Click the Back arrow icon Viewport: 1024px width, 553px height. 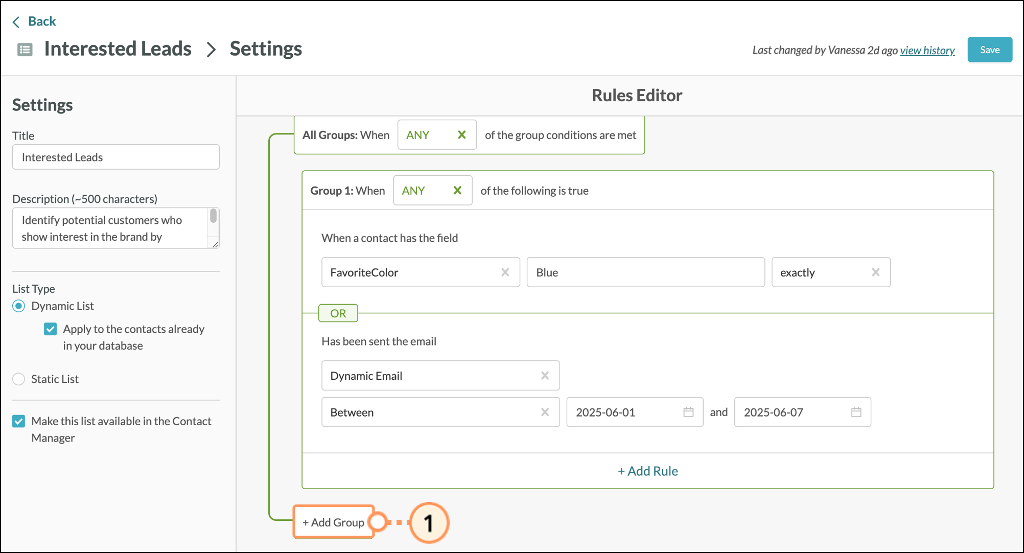point(16,21)
